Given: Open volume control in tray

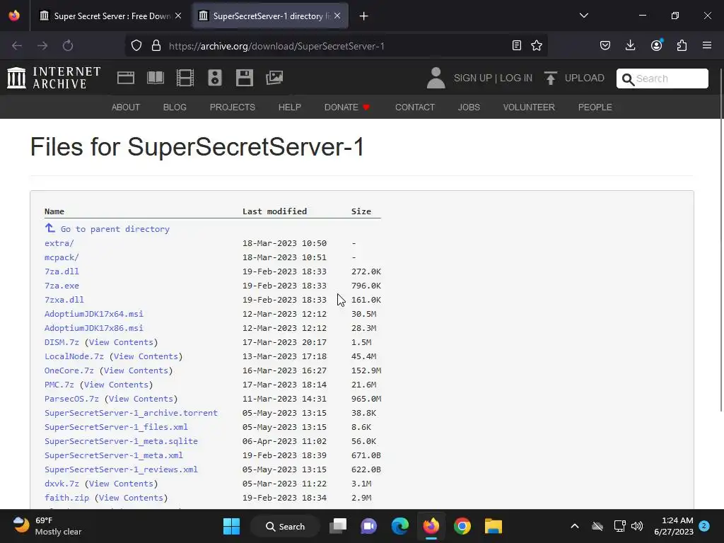Looking at the screenshot, I should click(637, 526).
